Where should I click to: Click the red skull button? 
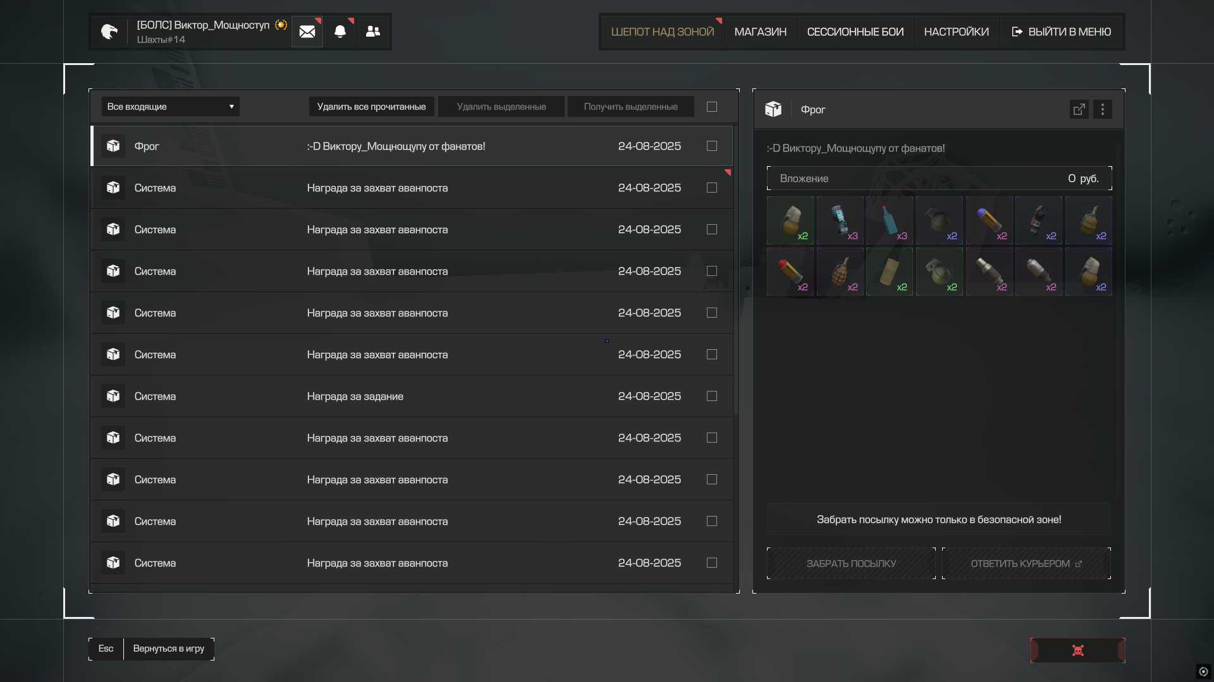[1077, 650]
